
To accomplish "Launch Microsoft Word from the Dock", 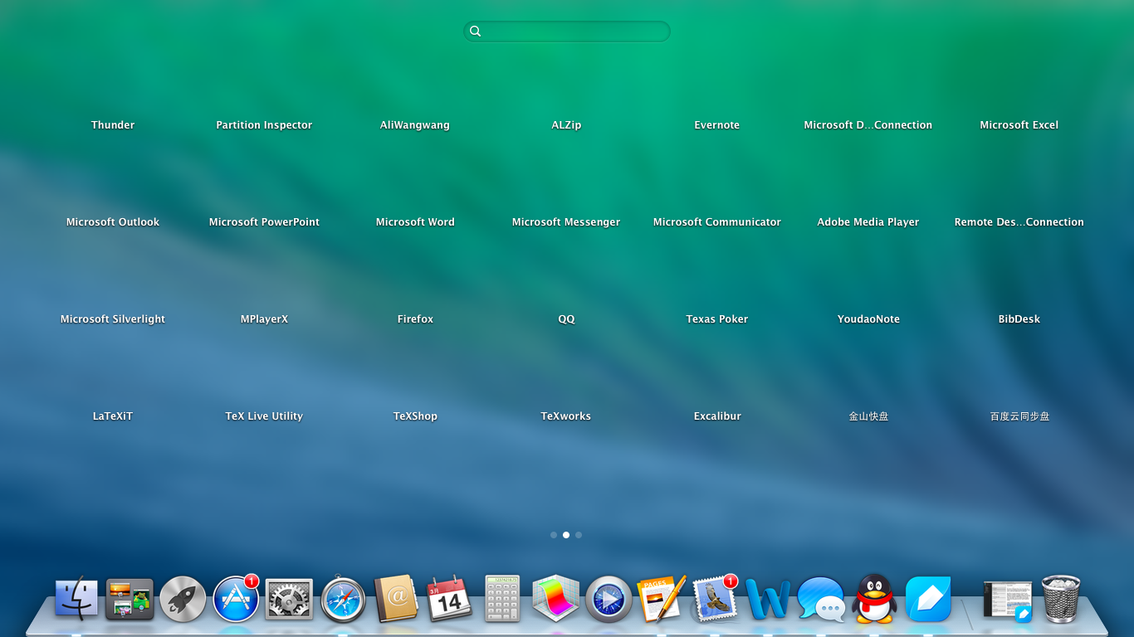I will coord(767,599).
